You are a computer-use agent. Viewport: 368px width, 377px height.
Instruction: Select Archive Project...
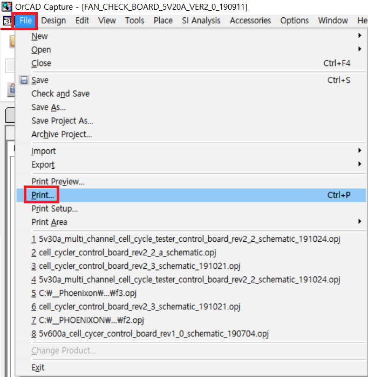(191, 134)
